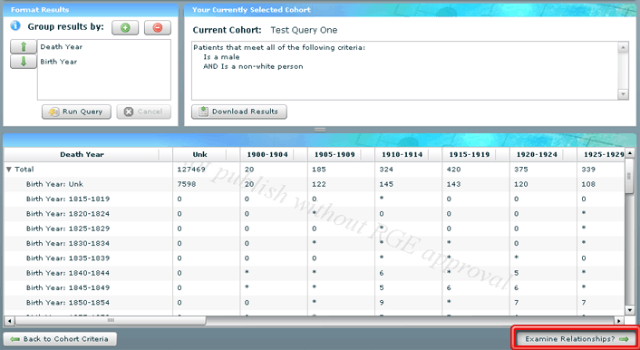
Task: Click the horizontal scrollbar thumb
Action: [111, 321]
